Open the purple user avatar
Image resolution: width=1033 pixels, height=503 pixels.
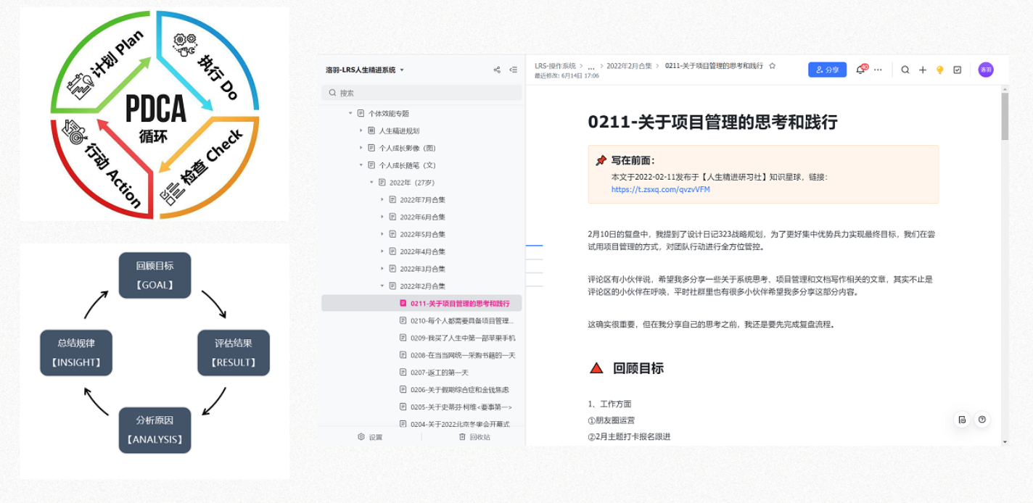tap(986, 70)
